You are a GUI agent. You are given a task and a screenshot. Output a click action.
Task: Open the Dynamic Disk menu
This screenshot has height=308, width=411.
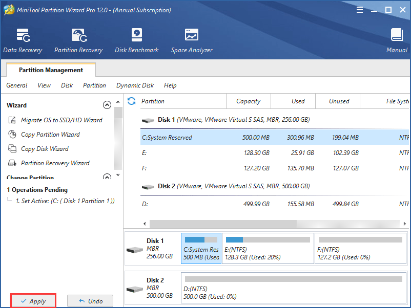135,85
